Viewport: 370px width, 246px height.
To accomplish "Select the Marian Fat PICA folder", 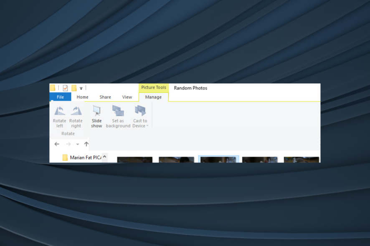I will pyautogui.click(x=82, y=158).
